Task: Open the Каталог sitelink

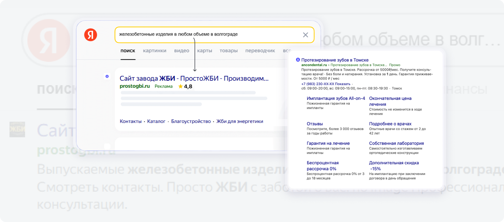Action: click(x=156, y=121)
